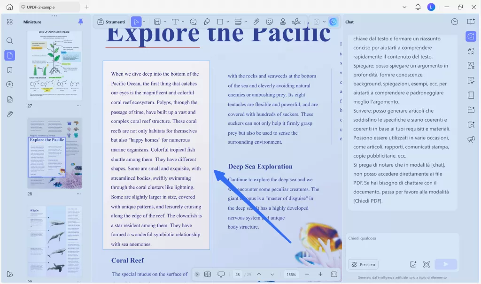Viewport: 481px width, 284px height.
Task: Open the tab list dropdown chevron
Action: point(404,7)
